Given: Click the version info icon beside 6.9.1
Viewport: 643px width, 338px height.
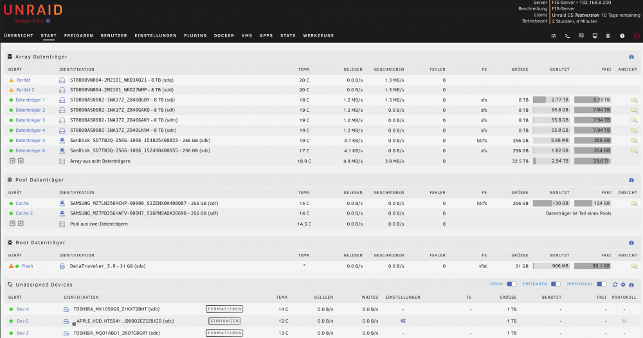Looking at the screenshot, I should [x=48, y=21].
